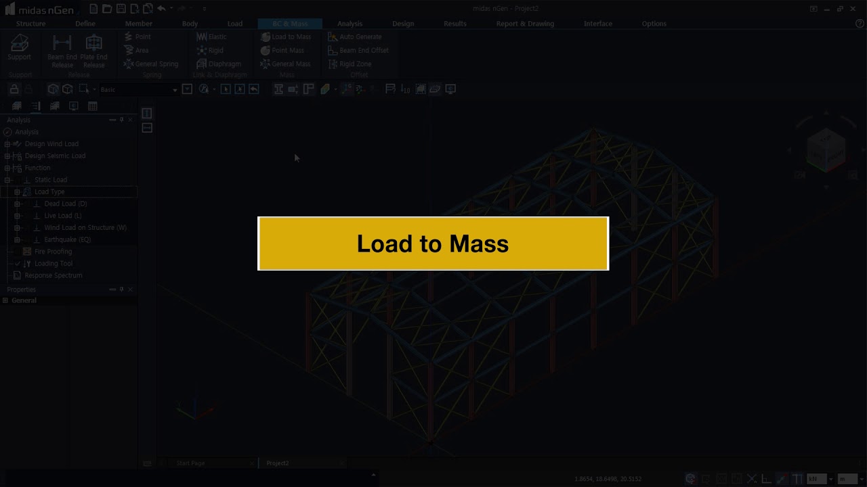Viewport: 867px width, 487px height.
Task: Click the table grid panel icon
Action: click(93, 106)
